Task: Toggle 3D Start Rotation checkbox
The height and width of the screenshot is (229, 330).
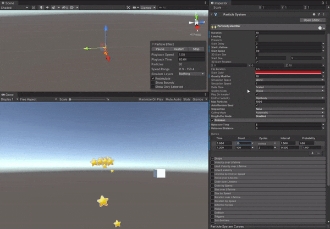Action: [257, 62]
